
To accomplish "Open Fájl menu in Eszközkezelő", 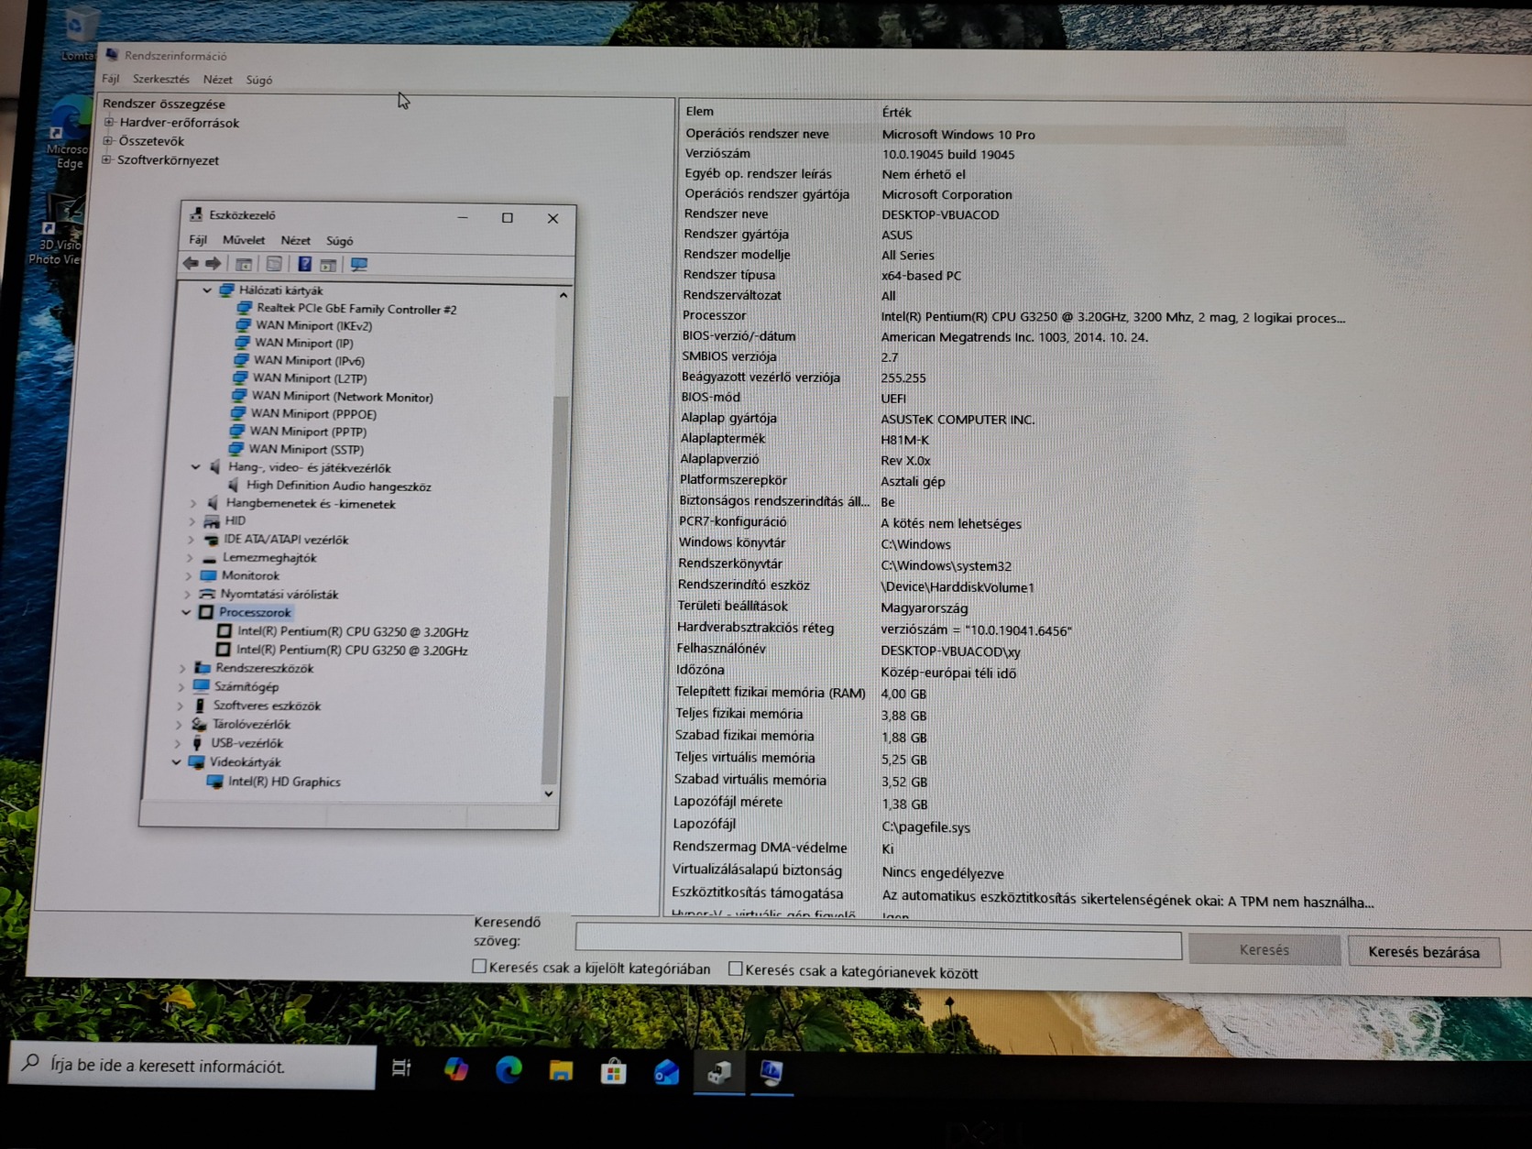I will point(198,240).
